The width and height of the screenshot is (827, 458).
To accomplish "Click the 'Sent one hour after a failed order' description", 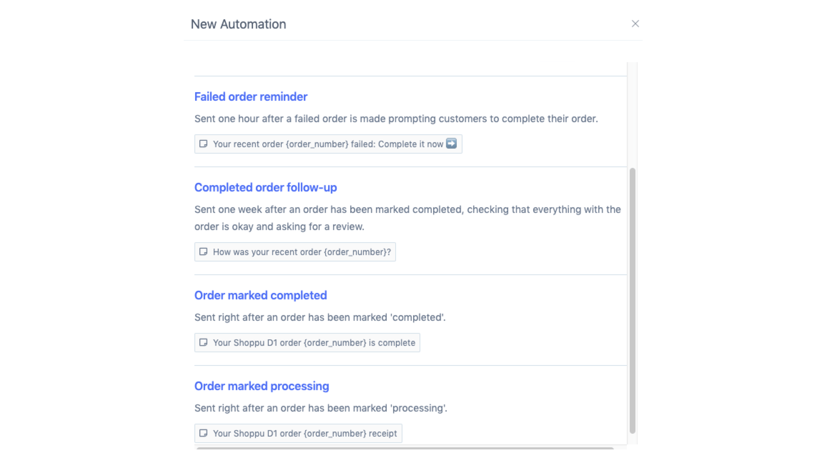I will [396, 119].
